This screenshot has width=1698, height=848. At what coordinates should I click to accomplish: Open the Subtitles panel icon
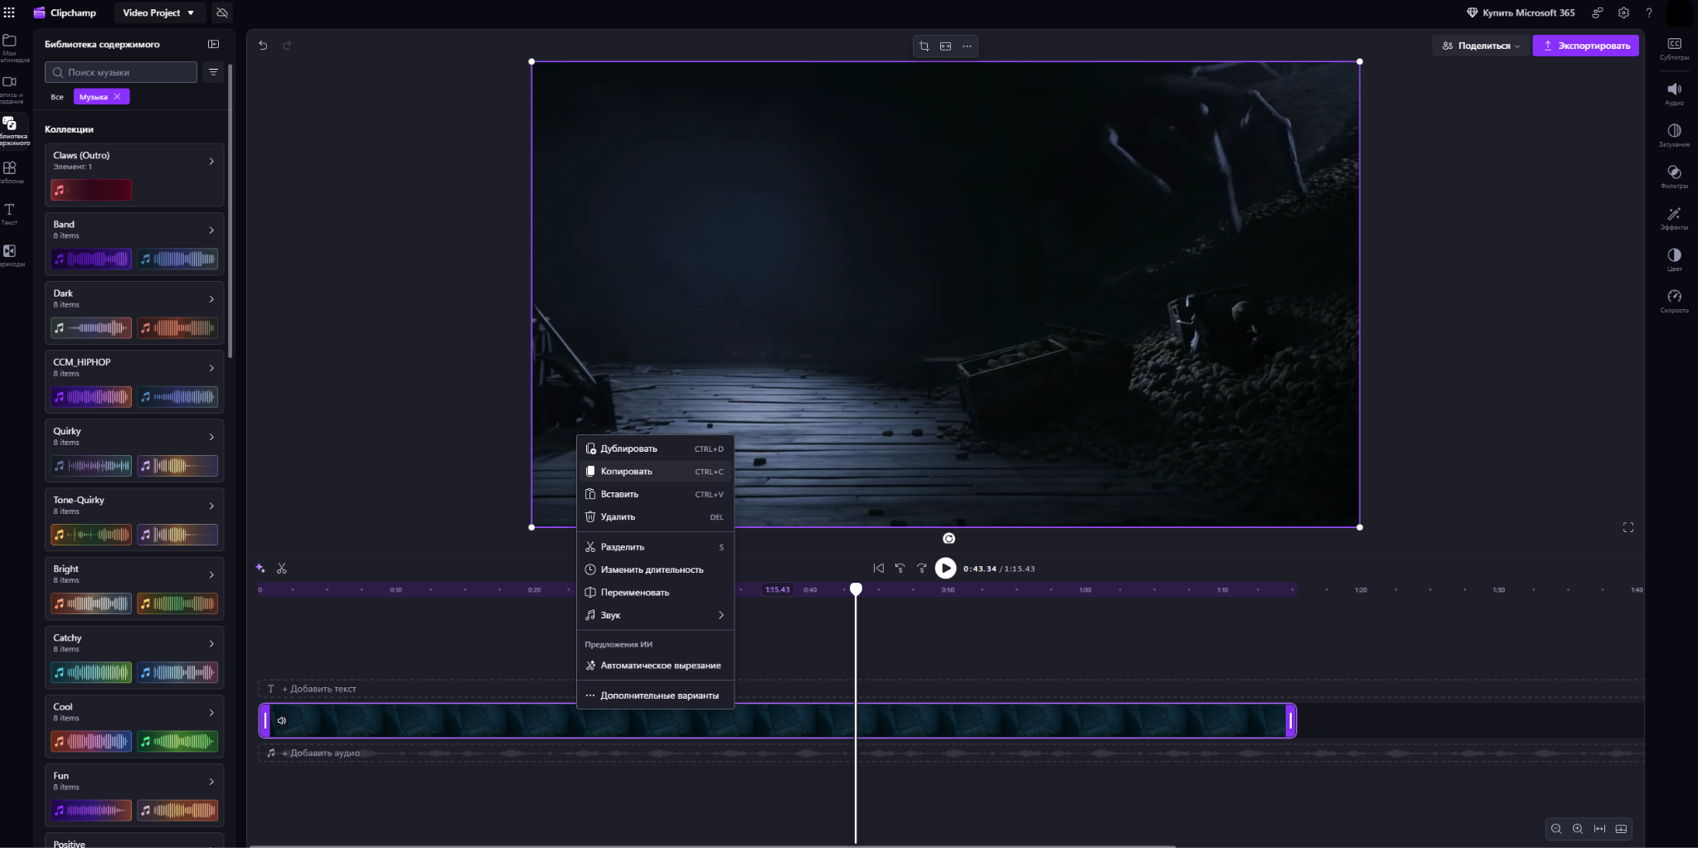1674,48
